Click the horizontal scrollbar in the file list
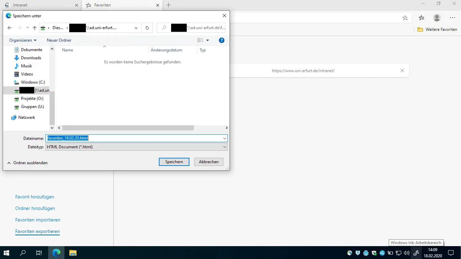This screenshot has width=461, height=259. coord(128,128)
